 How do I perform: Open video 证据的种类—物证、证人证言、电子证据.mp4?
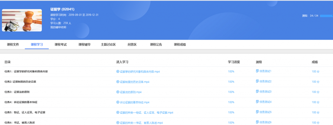coord(147,112)
